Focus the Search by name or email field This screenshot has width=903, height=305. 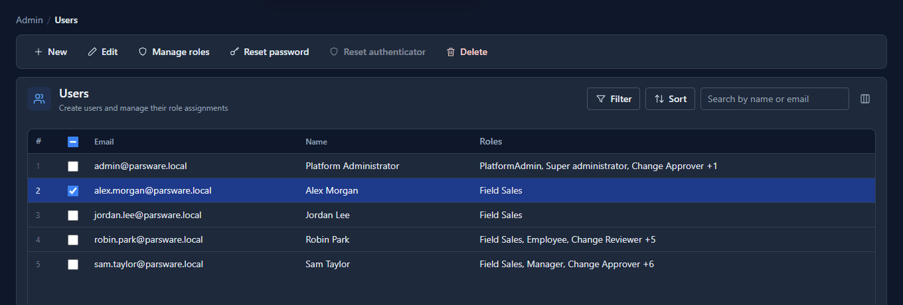774,99
